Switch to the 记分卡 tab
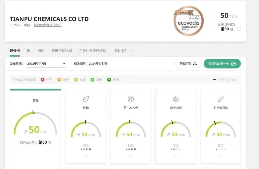Image resolution: width=259 pixels, height=169 pixels. click(x=15, y=51)
